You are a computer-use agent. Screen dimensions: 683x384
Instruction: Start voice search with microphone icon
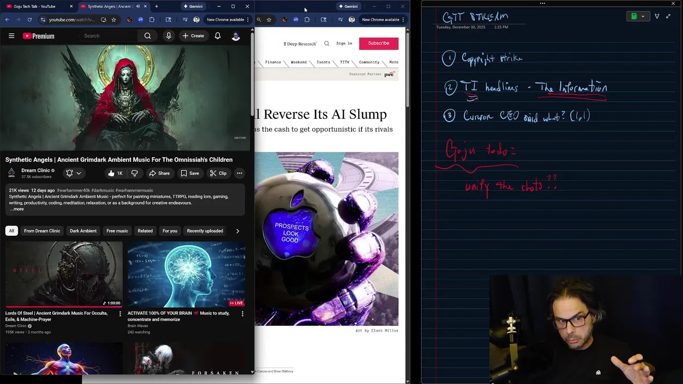tap(169, 36)
